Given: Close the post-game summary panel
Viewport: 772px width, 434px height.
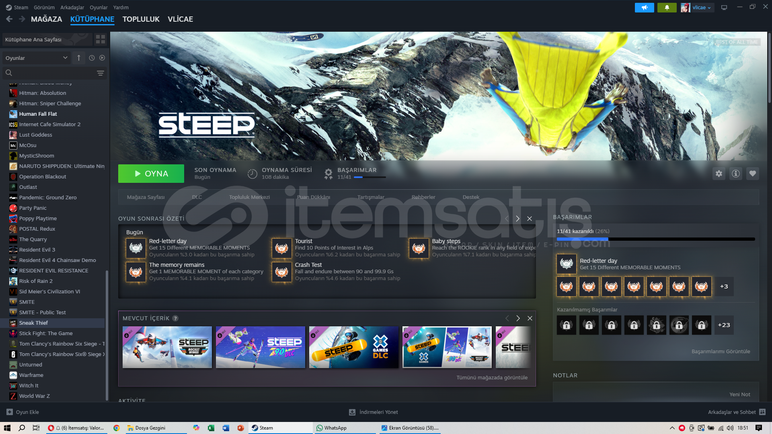Looking at the screenshot, I should [530, 219].
